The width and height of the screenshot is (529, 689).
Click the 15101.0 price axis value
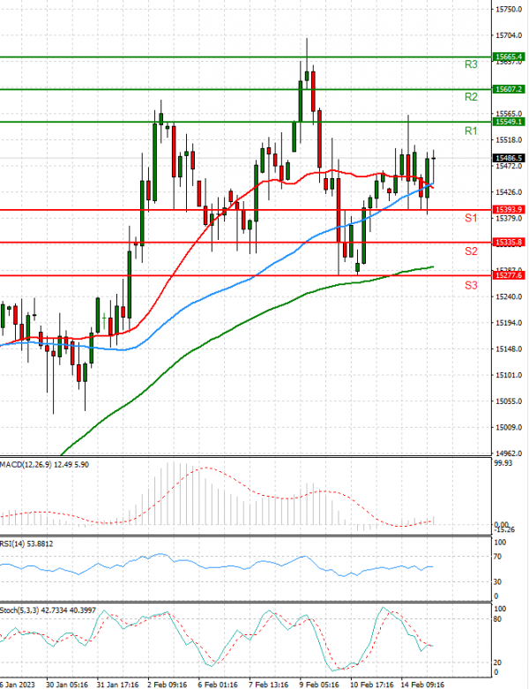click(x=509, y=375)
